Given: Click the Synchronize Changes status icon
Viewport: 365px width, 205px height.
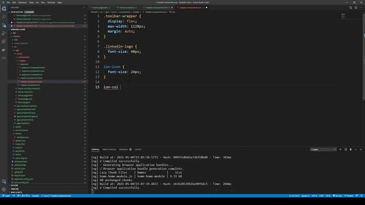Looking at the screenshot, I should (14, 196).
